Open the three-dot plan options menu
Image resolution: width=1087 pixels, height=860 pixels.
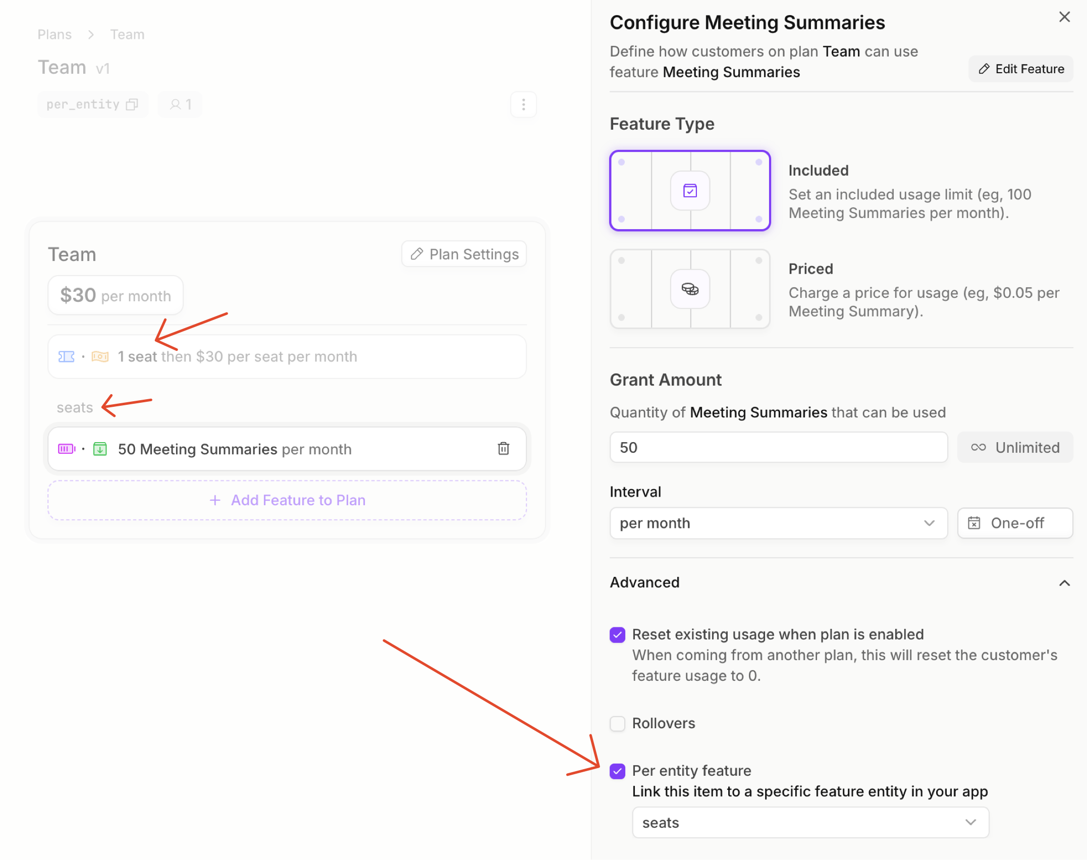[523, 104]
